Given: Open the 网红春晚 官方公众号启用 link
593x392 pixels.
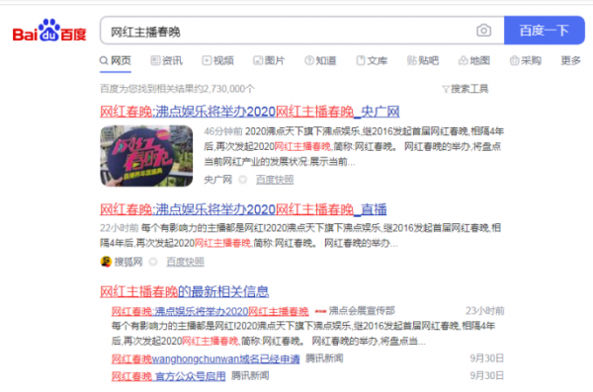Looking at the screenshot, I should pyautogui.click(x=168, y=376).
